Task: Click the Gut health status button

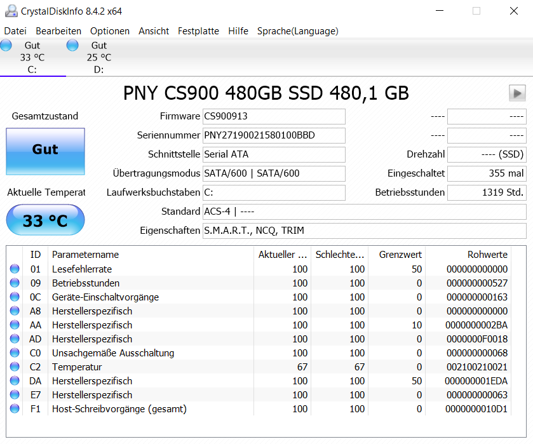Action: tap(44, 151)
